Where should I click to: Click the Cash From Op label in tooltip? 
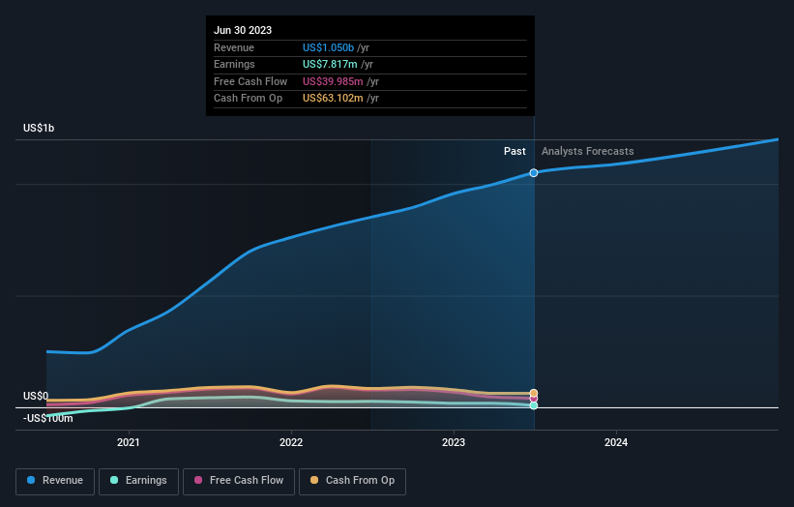click(x=249, y=99)
